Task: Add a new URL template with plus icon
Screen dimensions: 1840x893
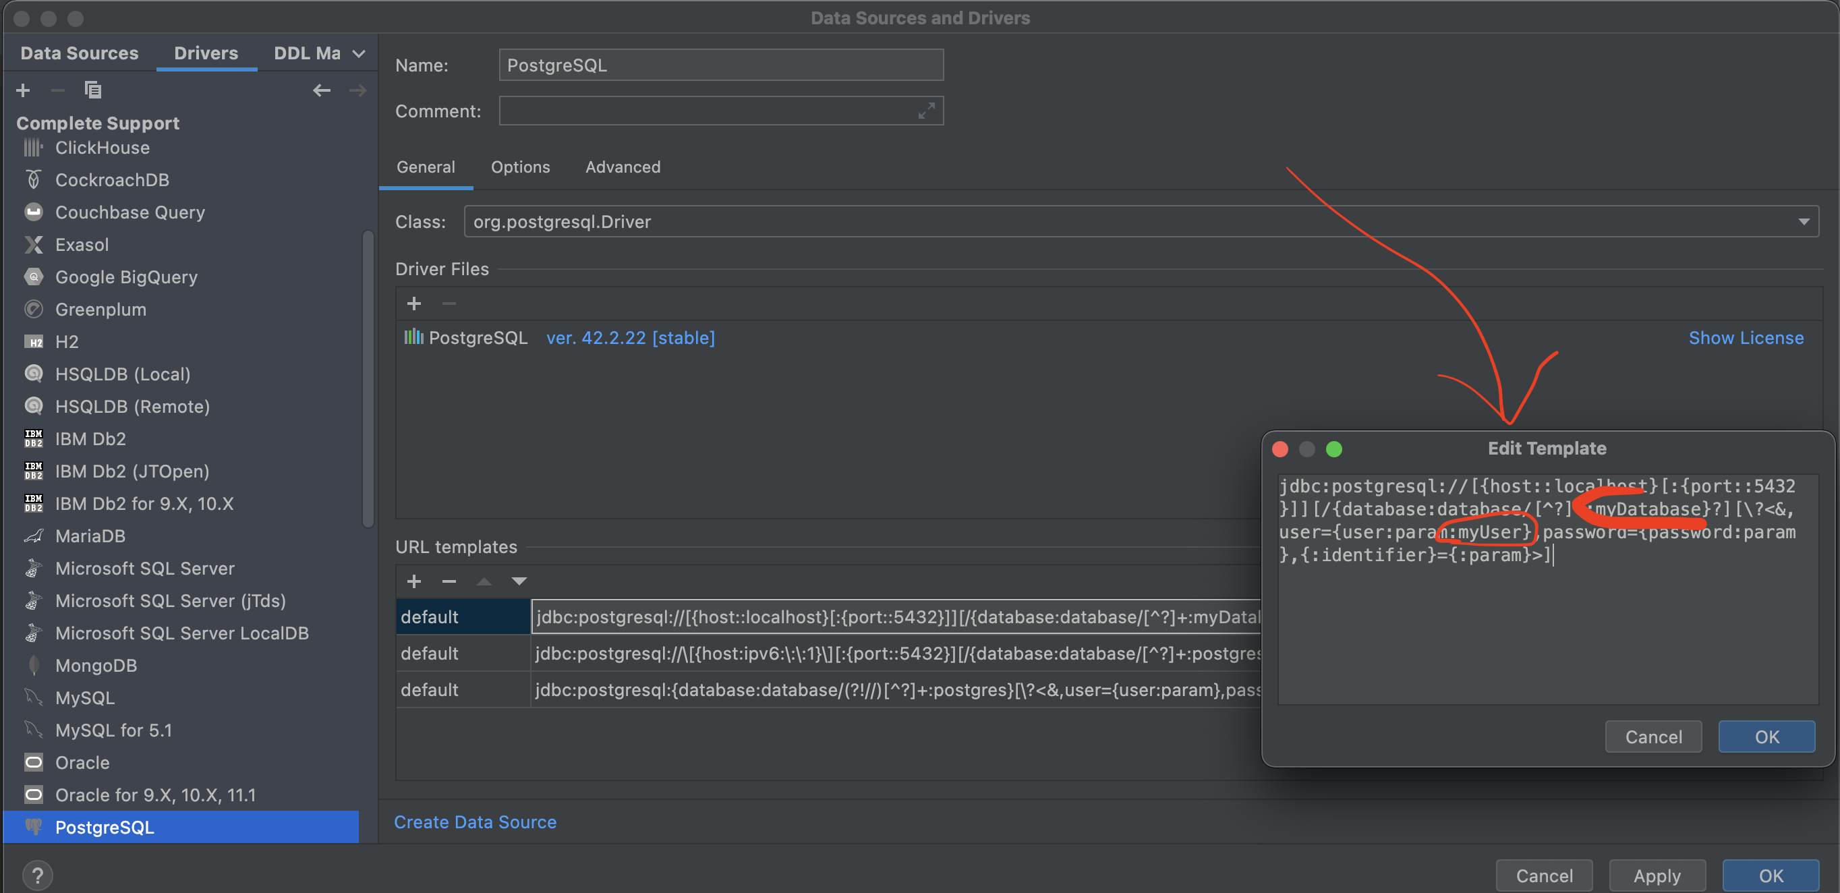Action: click(414, 581)
